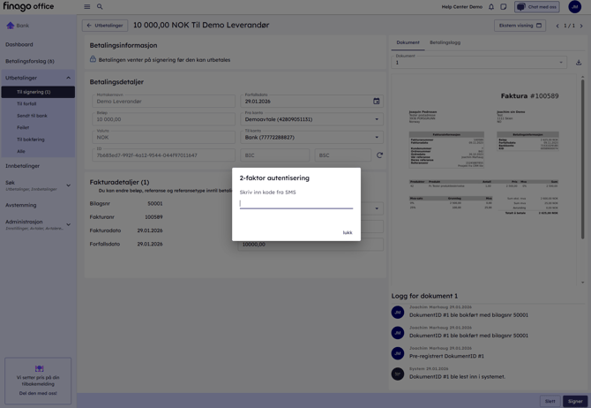Click the Valuta field showing NOK

pos(163,138)
